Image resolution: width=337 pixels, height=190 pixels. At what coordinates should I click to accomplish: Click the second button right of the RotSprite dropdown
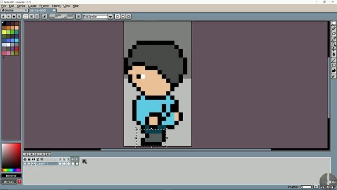123,16
